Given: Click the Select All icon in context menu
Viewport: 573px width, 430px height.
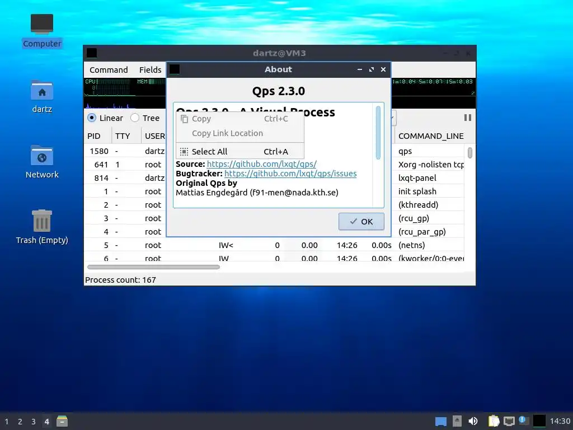Looking at the screenshot, I should (184, 151).
